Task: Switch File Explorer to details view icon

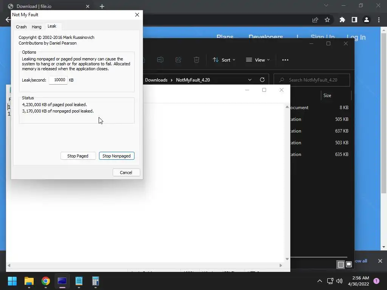Action: coord(341,265)
